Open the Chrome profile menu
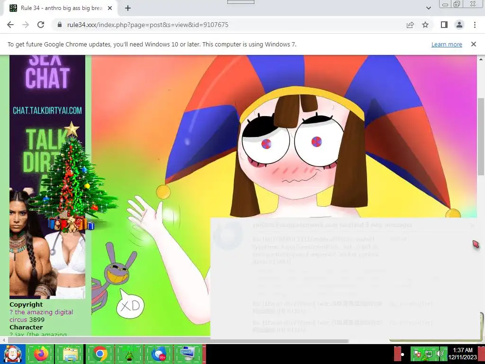485x364 pixels. click(459, 25)
